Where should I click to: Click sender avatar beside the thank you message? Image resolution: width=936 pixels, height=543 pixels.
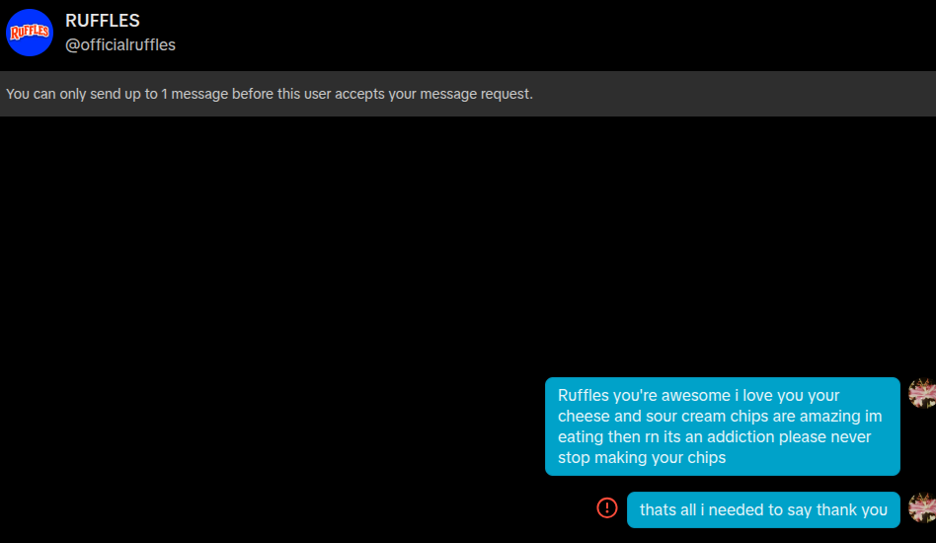point(922,508)
